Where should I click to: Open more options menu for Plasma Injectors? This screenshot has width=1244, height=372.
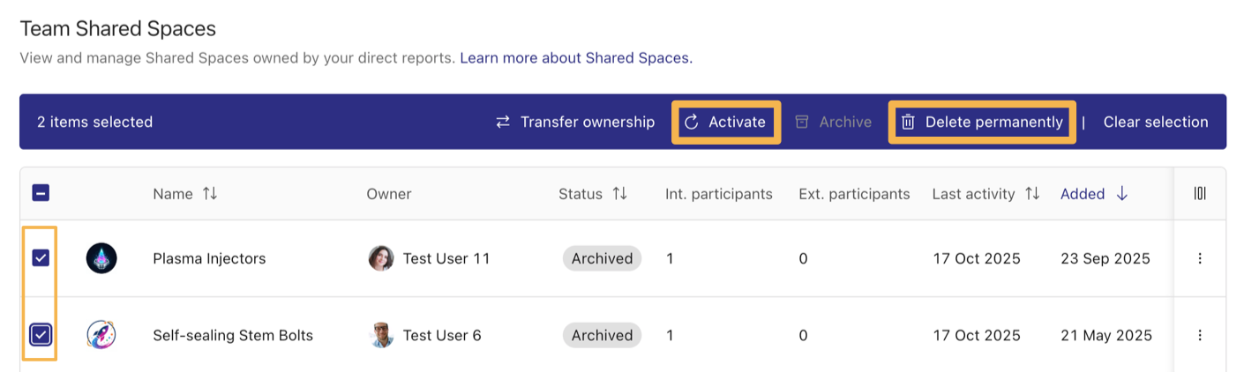tap(1199, 258)
